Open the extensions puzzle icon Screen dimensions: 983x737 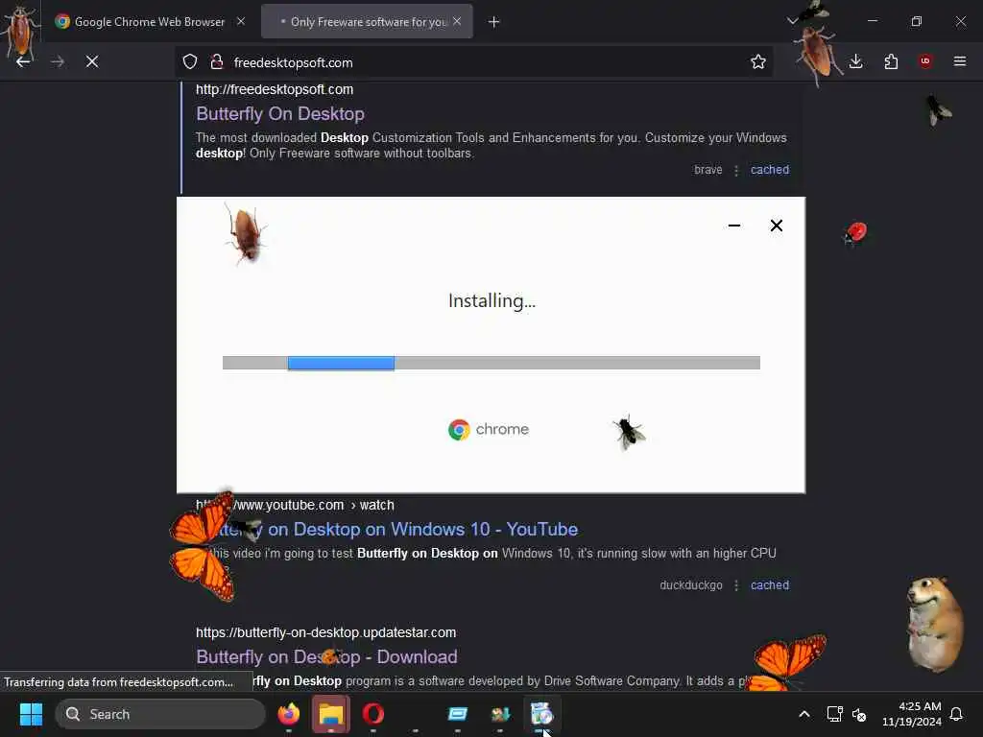click(891, 61)
